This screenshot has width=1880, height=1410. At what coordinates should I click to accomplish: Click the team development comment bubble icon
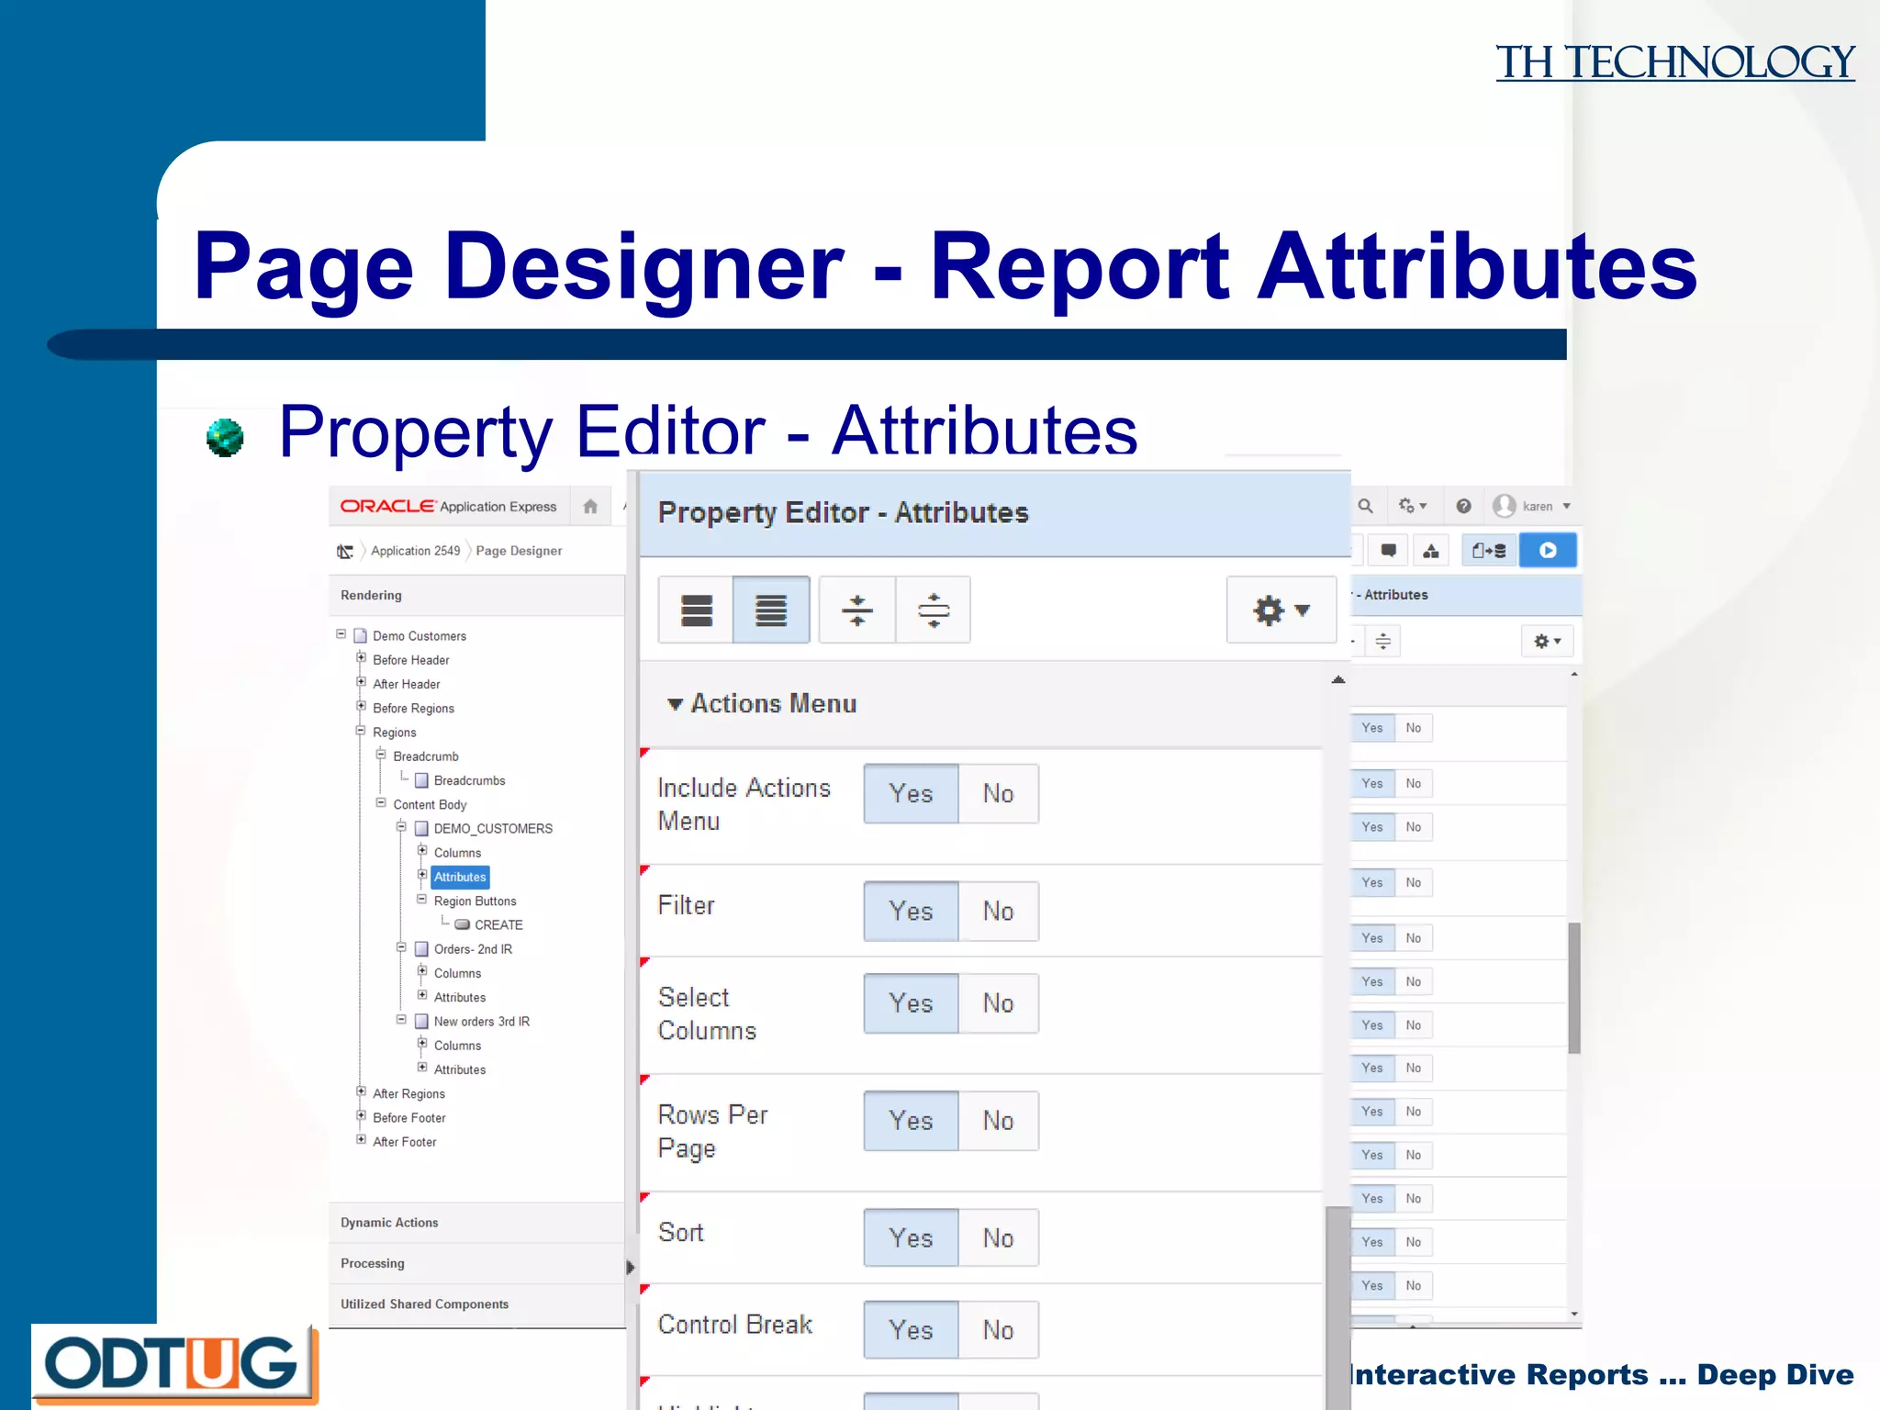(1389, 551)
